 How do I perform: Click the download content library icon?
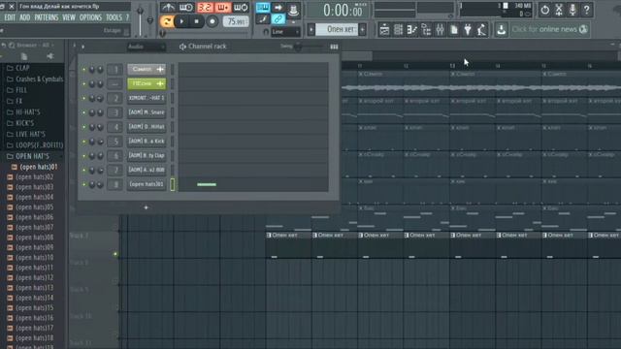[x=501, y=30]
